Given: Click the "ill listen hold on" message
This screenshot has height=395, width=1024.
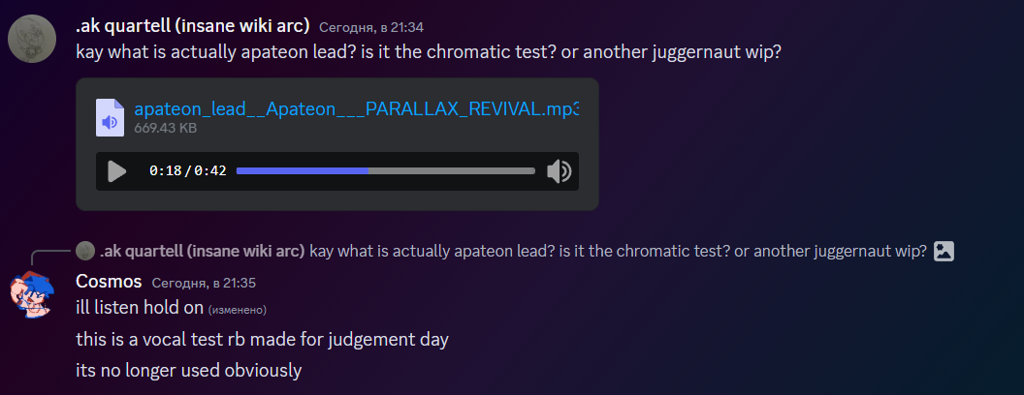Looking at the screenshot, I should (x=140, y=308).
